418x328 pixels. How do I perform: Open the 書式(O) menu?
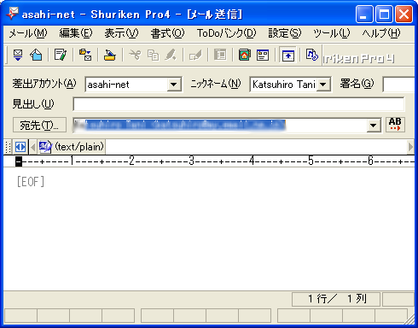click(x=167, y=33)
